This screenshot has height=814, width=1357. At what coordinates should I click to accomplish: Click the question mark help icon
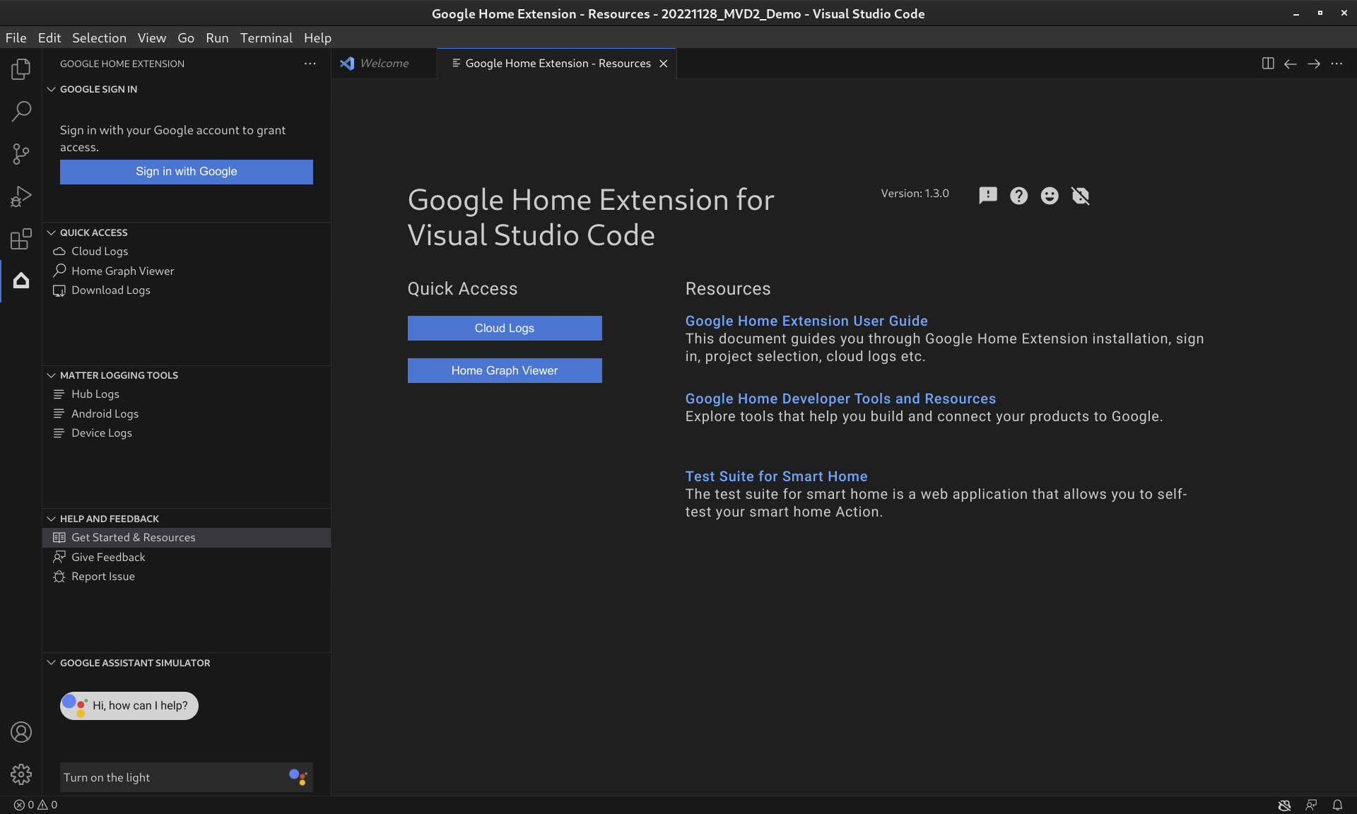click(x=1018, y=195)
